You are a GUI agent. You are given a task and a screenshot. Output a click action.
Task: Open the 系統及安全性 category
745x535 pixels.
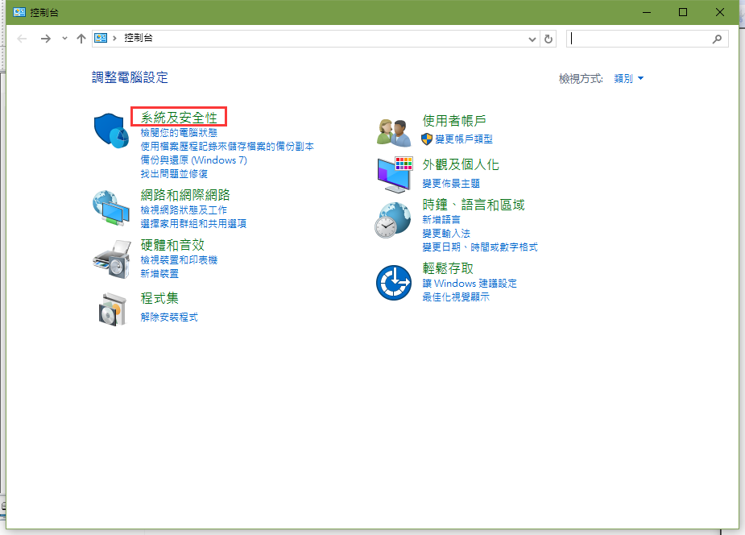(179, 118)
